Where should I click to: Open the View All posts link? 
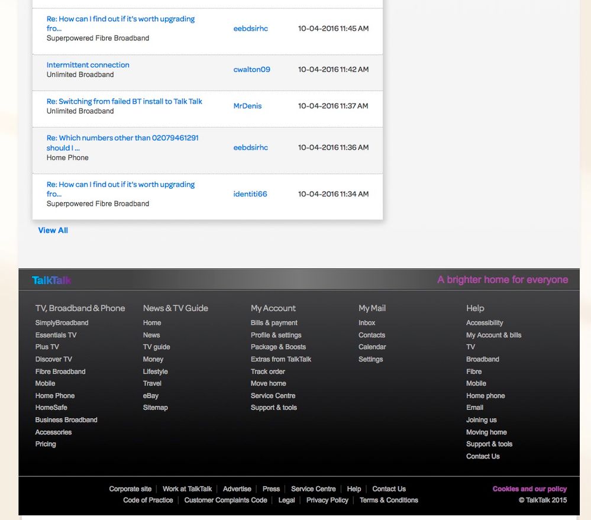click(x=53, y=230)
